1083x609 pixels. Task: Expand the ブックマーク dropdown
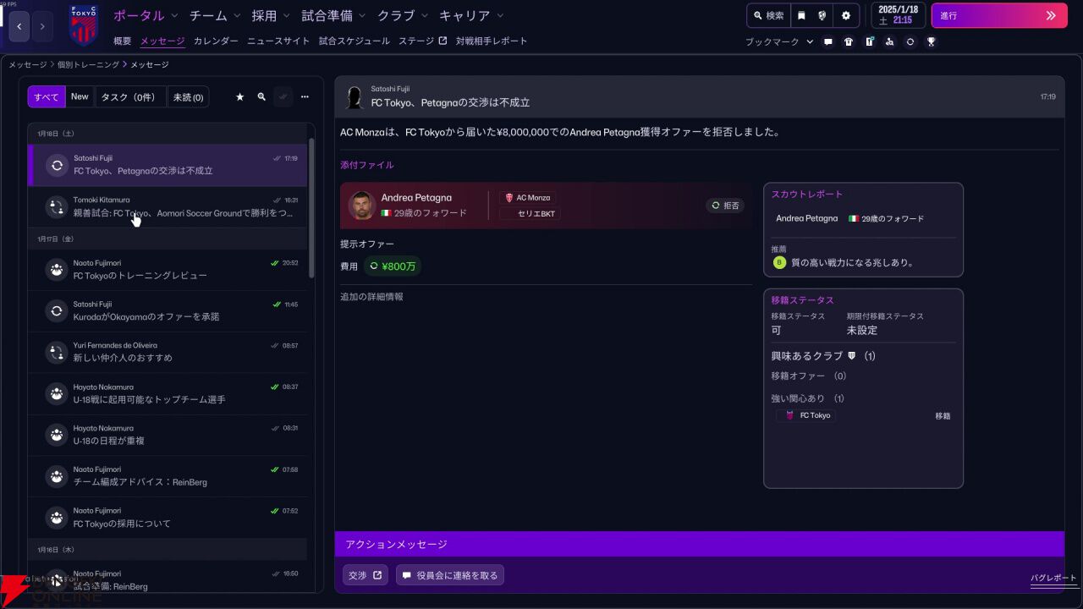(x=779, y=41)
